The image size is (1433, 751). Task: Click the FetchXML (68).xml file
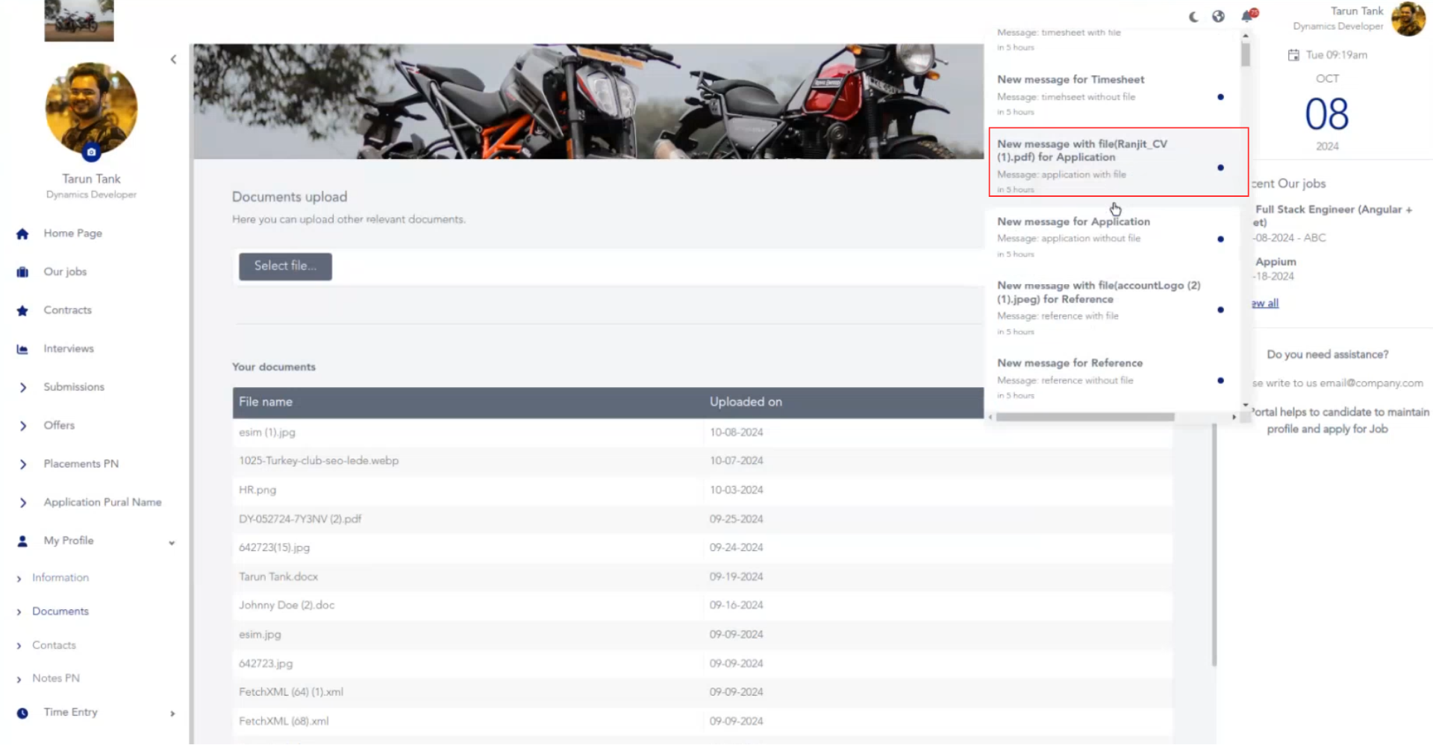coord(284,722)
